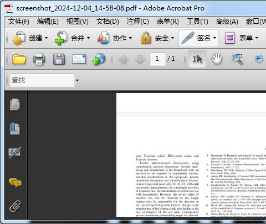Click the upload globe icon

click(x=99, y=59)
